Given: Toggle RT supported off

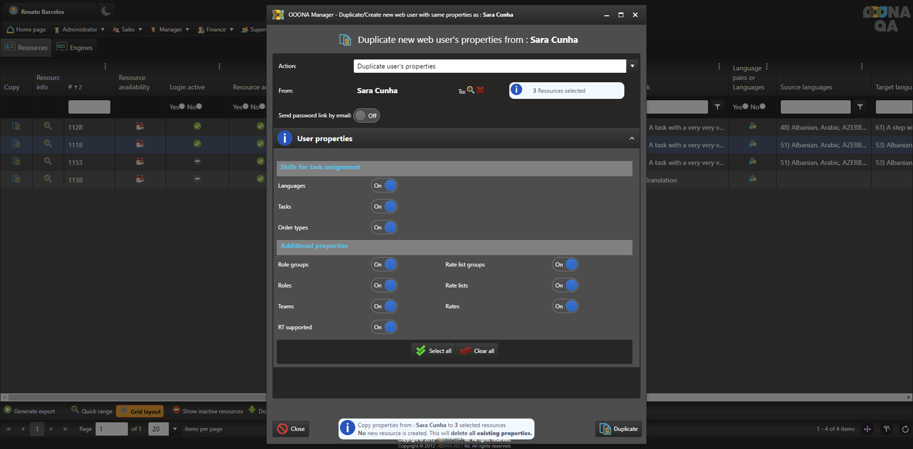Looking at the screenshot, I should 384,327.
